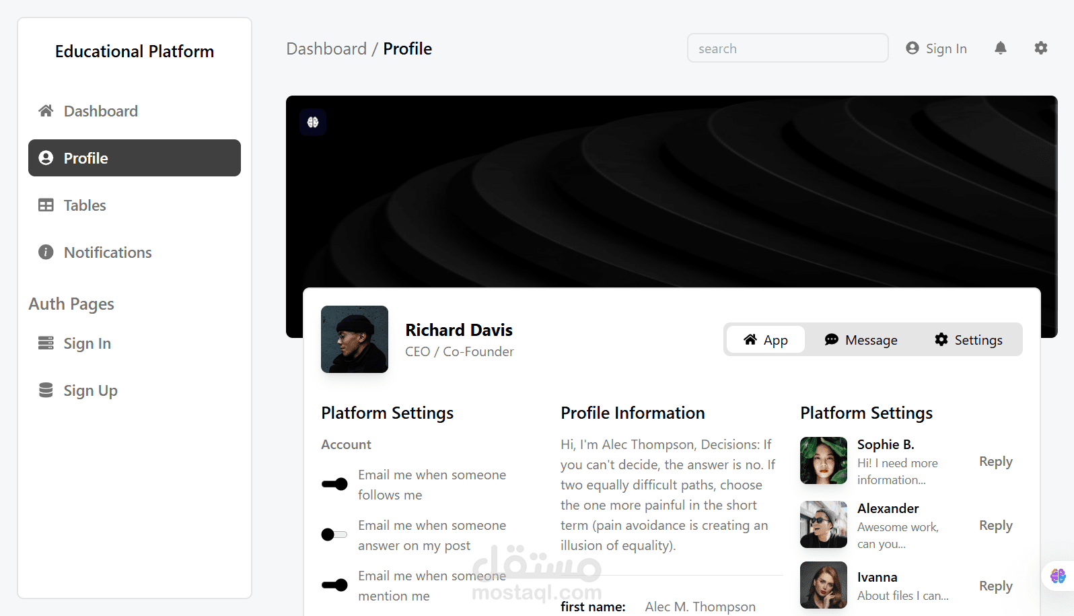Image resolution: width=1074 pixels, height=616 pixels.
Task: Click the 'Auth Pages' sidebar heading
Action: click(71, 304)
